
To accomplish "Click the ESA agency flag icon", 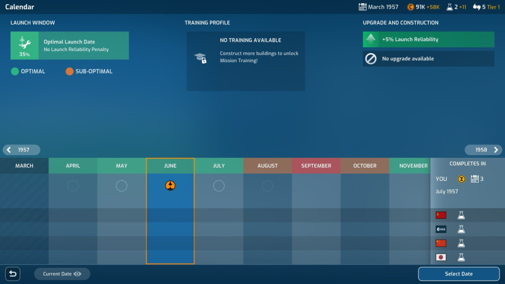I will point(441,229).
